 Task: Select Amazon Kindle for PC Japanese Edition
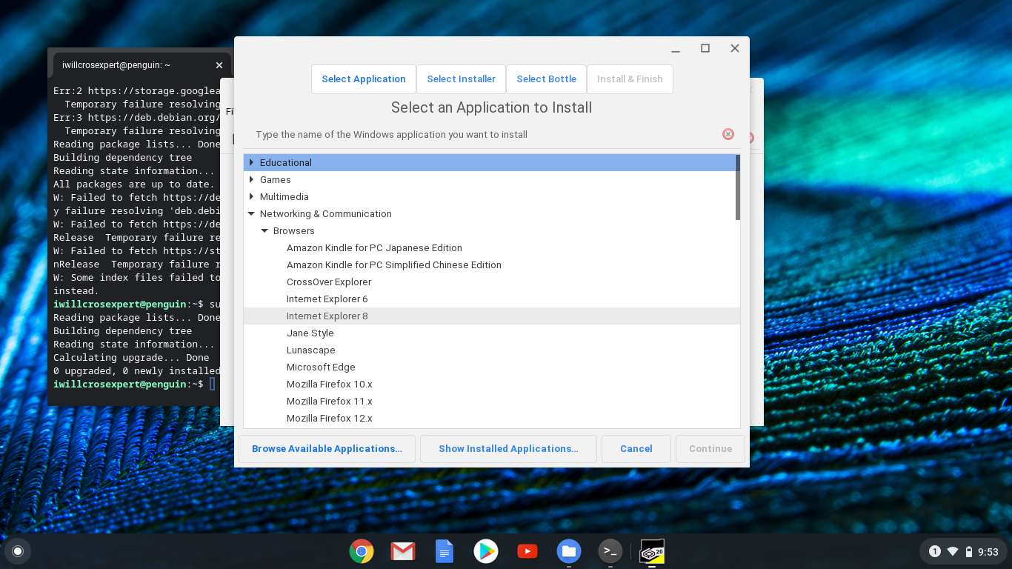pyautogui.click(x=374, y=247)
